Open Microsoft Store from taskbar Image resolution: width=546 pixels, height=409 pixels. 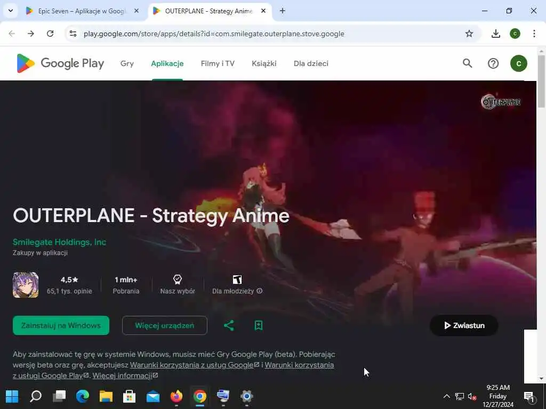(129, 396)
